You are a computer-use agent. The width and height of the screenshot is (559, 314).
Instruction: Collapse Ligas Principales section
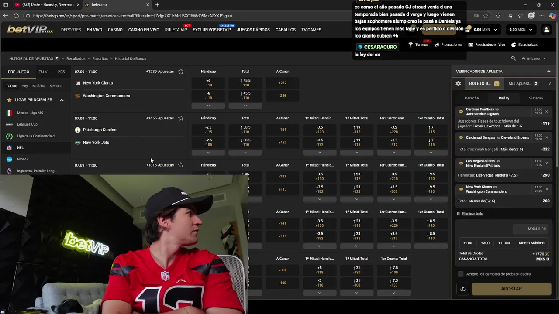pyautogui.click(x=62, y=100)
